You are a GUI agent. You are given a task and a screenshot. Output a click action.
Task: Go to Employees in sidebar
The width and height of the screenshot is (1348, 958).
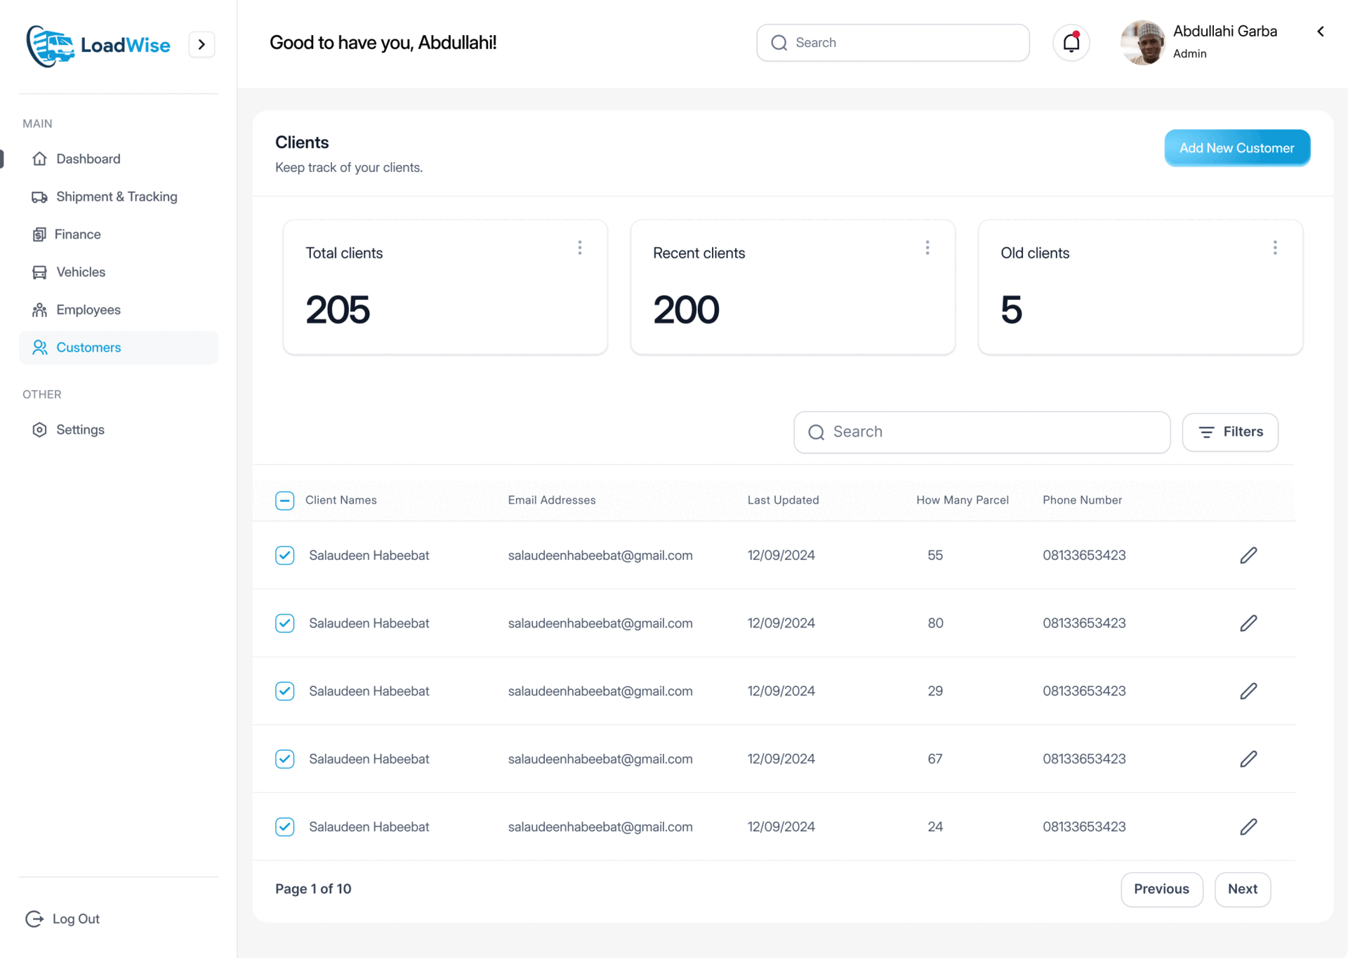coord(88,310)
